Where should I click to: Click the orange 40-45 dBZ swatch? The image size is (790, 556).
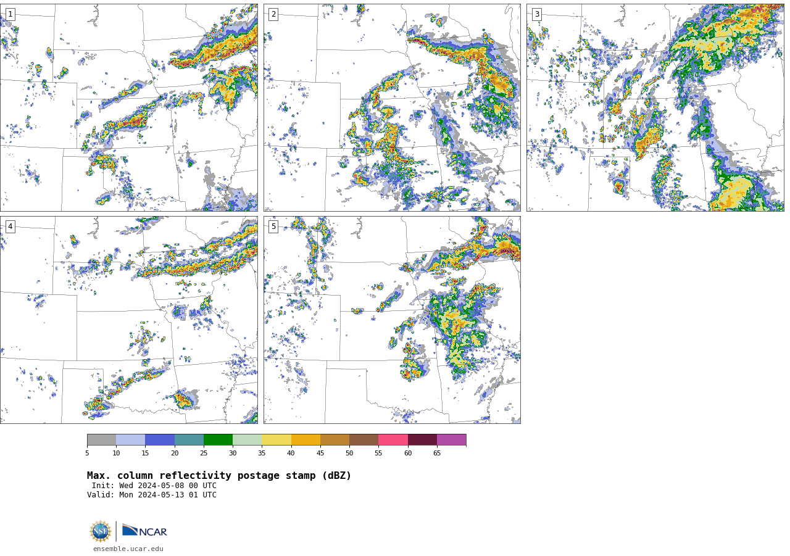tap(306, 440)
